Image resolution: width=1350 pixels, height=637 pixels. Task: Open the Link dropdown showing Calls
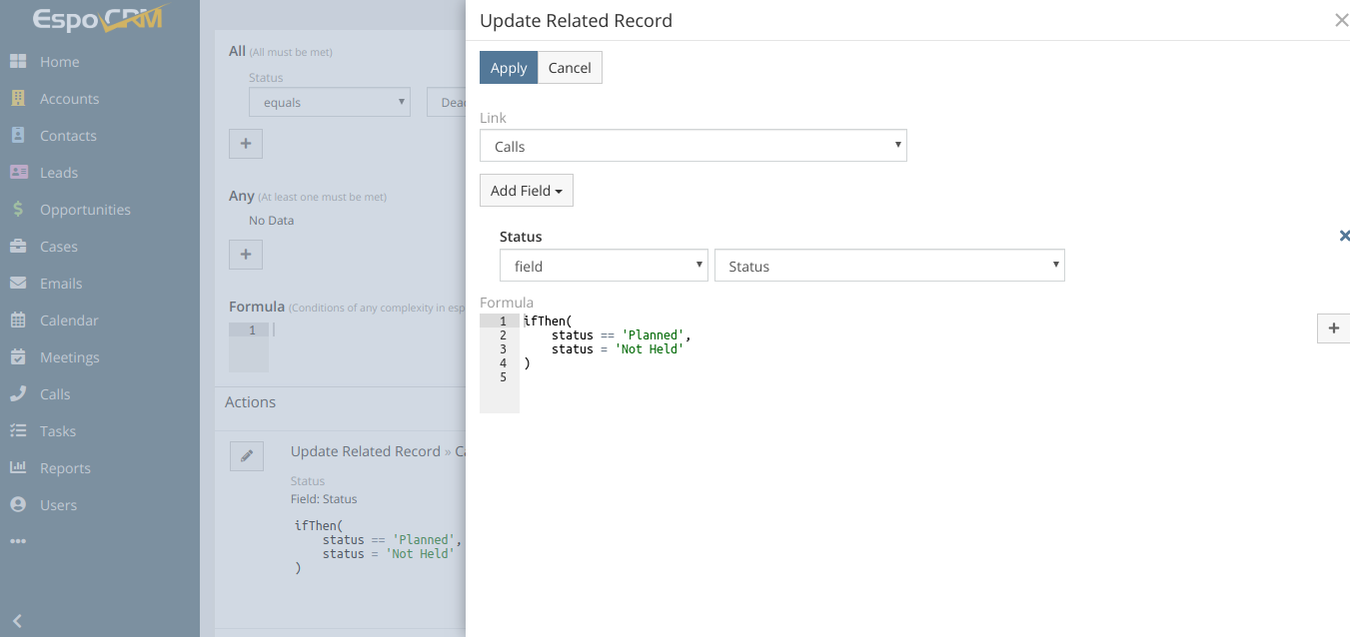coord(692,146)
